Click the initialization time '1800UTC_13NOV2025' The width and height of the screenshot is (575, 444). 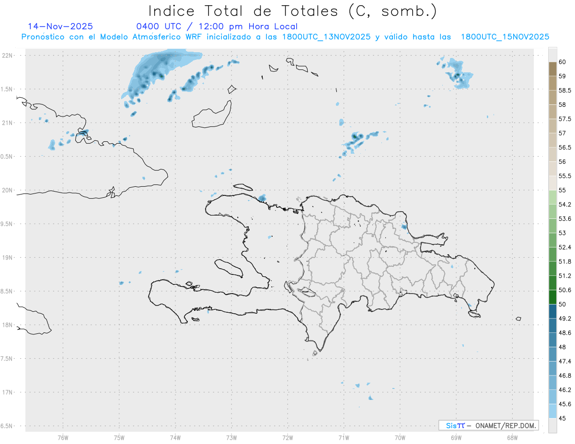[x=326, y=37]
